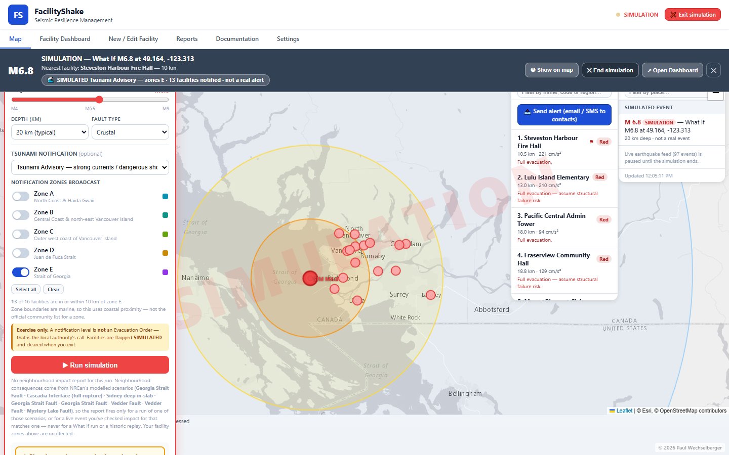Image resolution: width=729 pixels, height=455 pixels.
Task: Click the Simulated Tsunami Advisory pill
Action: 155,80
